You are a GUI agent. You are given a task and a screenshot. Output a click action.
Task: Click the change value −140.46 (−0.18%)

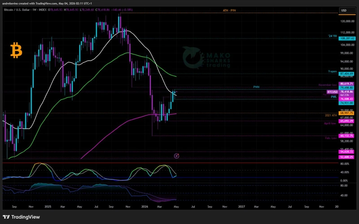coord(122,10)
